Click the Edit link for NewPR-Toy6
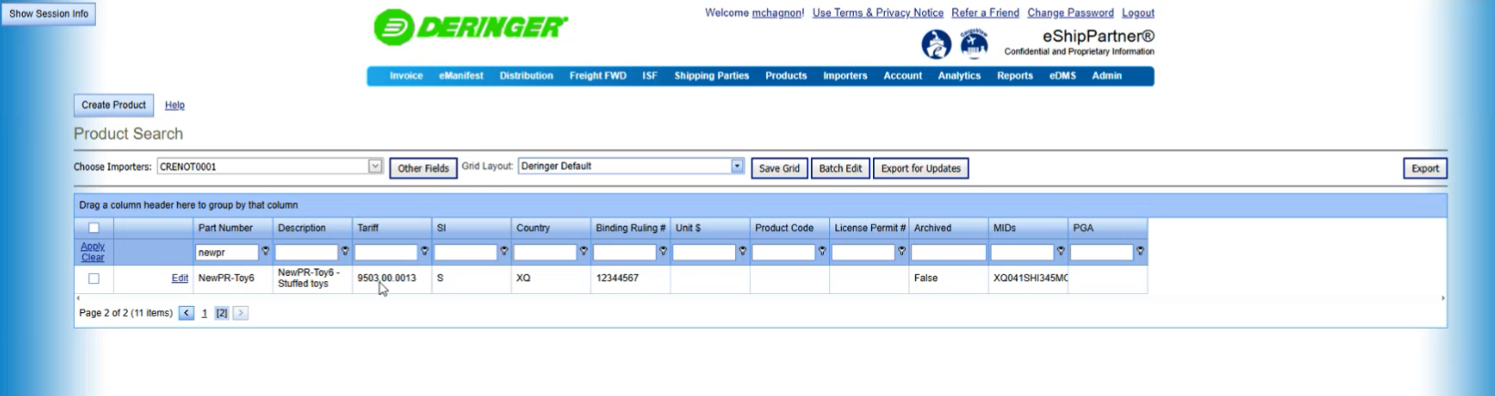Screen dimensions: 1495x396 click(180, 279)
